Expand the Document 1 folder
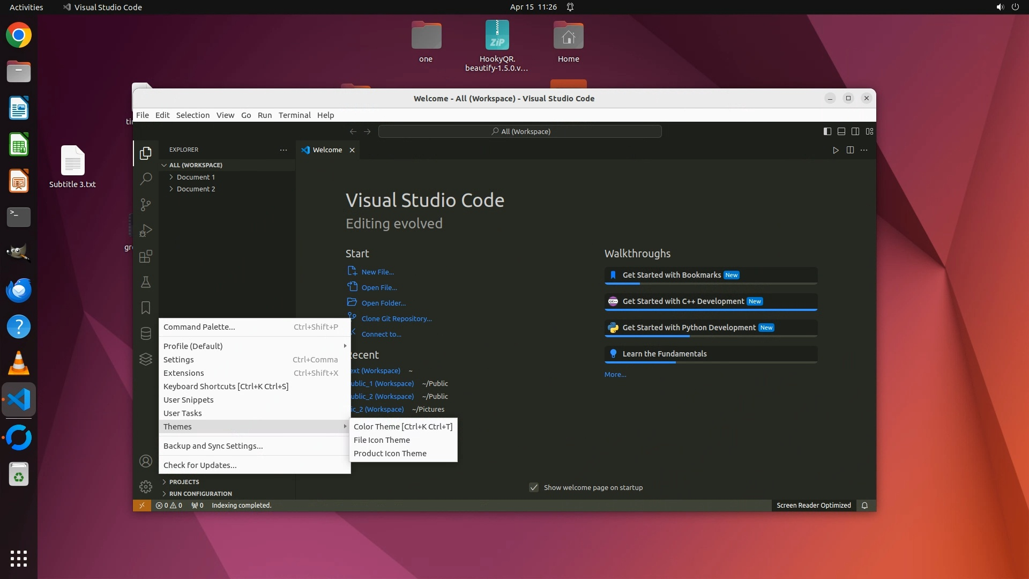Image resolution: width=1029 pixels, height=579 pixels. point(196,177)
